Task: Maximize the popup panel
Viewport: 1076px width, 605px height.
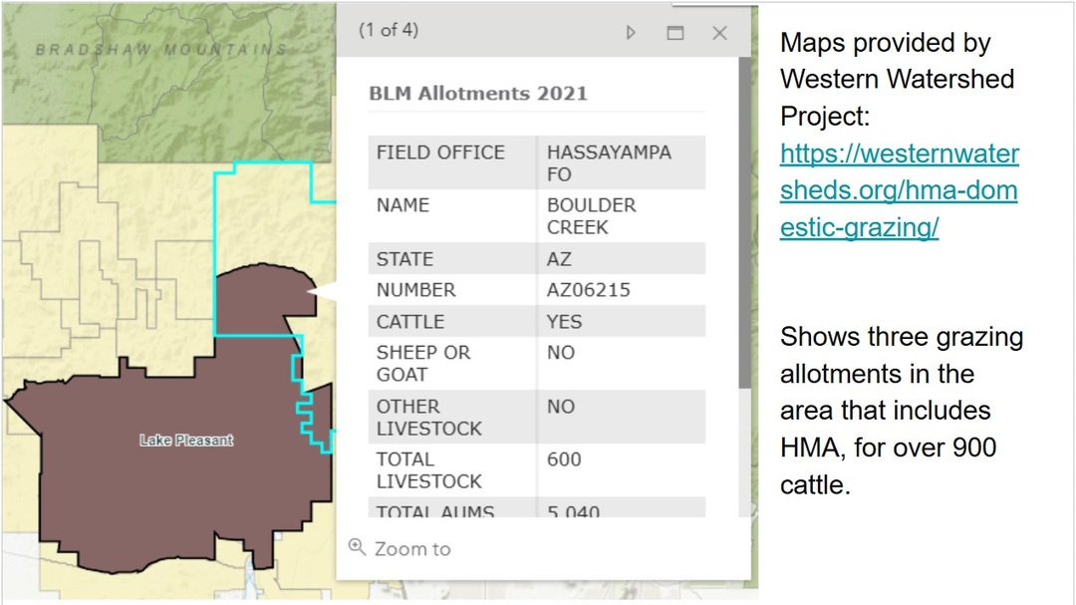Action: [x=675, y=33]
